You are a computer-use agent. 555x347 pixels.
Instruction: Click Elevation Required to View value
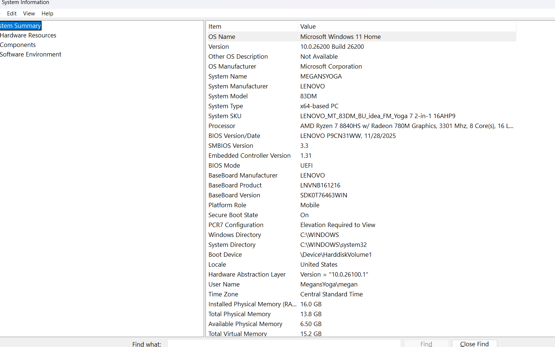click(337, 225)
